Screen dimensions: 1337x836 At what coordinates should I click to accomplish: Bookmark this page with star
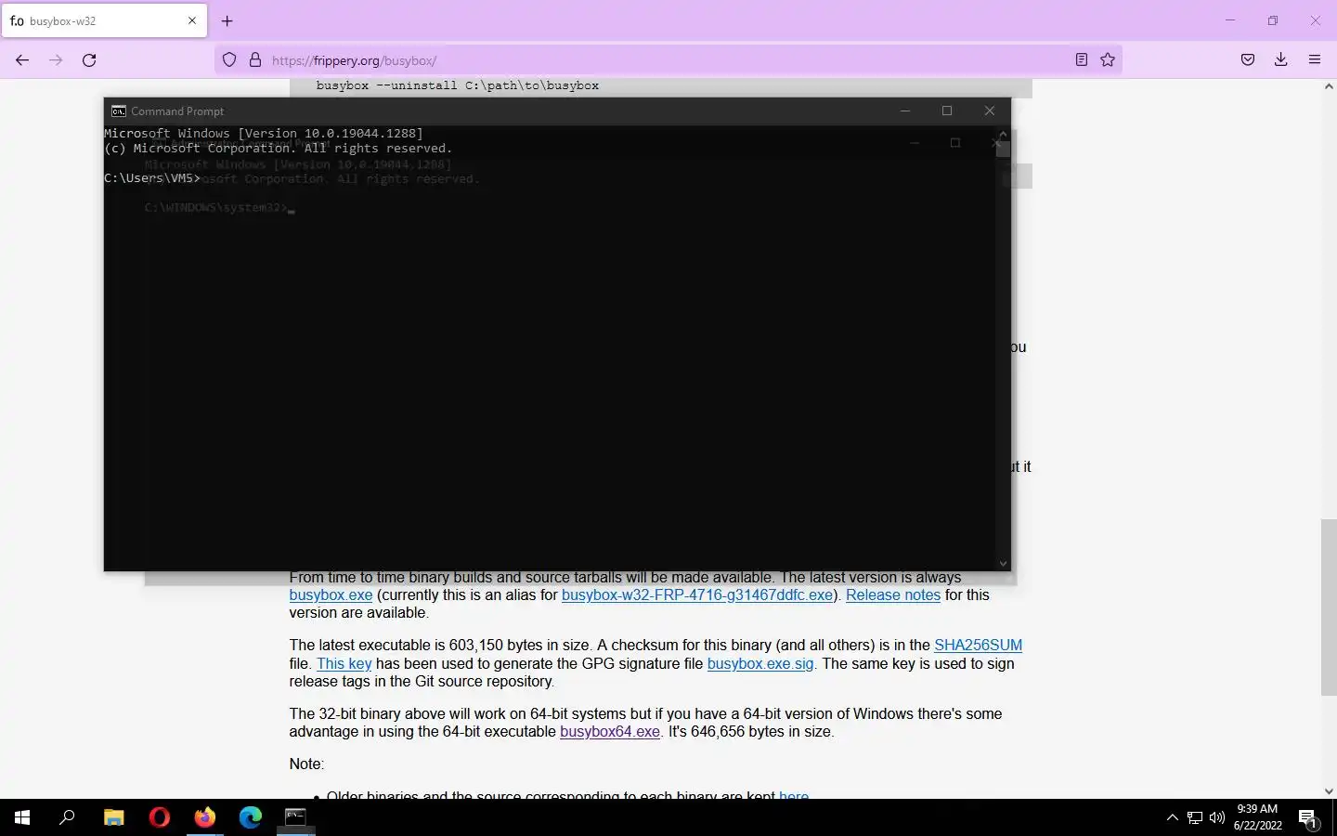(1108, 60)
